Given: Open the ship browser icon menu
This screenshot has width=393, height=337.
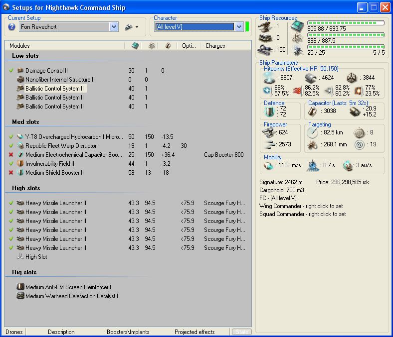Looking at the screenshot, I should [132, 27].
